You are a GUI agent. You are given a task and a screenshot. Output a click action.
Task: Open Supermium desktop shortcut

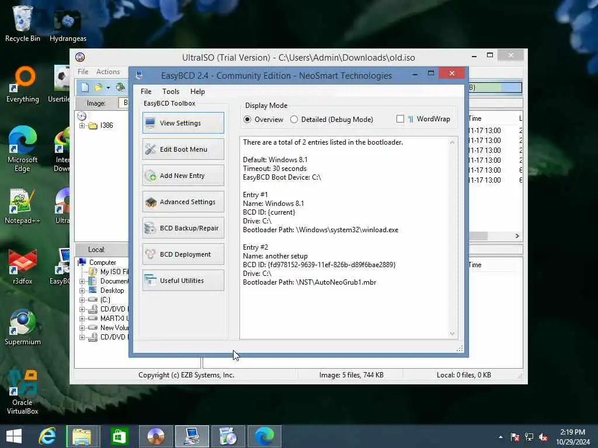click(x=23, y=327)
